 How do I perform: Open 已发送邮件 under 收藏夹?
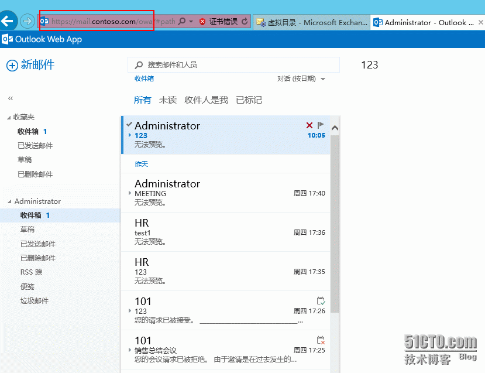point(35,145)
